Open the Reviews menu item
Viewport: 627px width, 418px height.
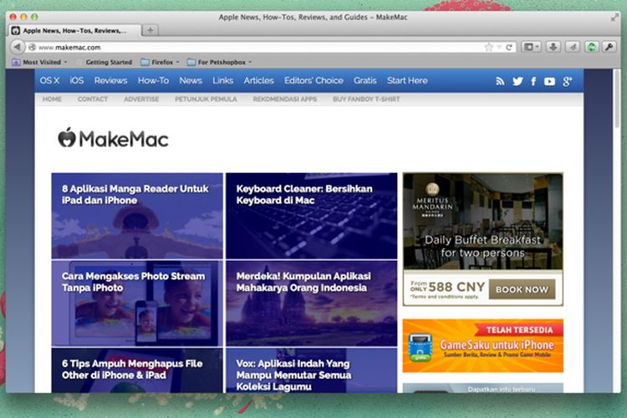[110, 80]
